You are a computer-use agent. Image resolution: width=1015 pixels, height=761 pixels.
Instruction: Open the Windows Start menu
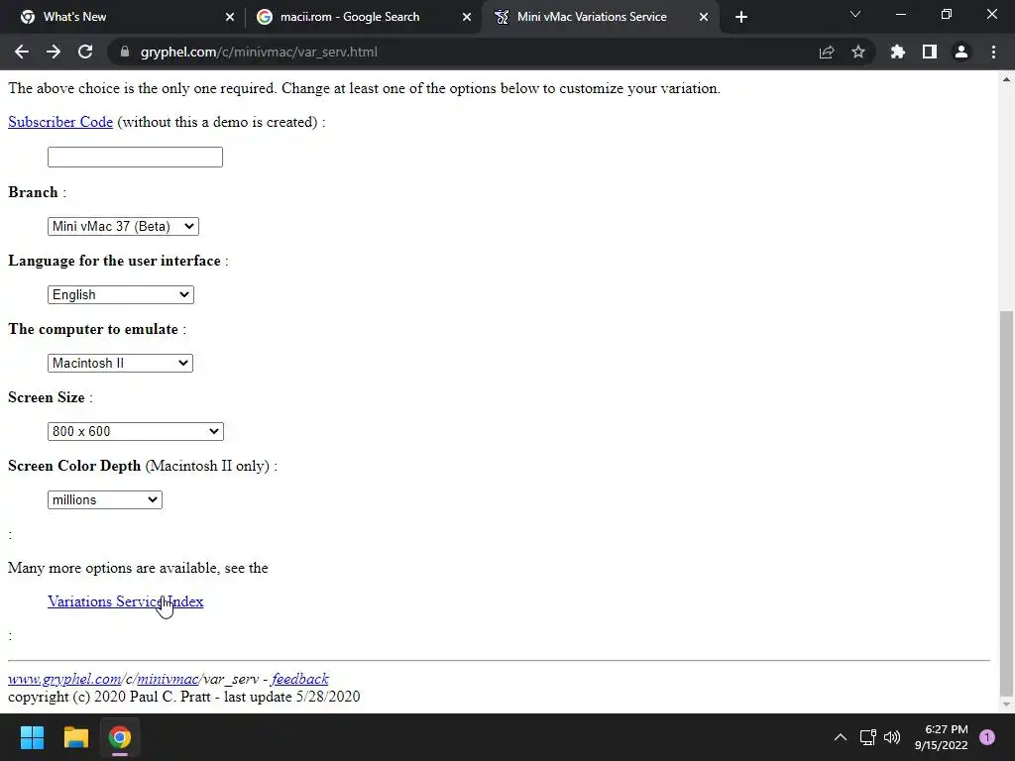click(32, 737)
